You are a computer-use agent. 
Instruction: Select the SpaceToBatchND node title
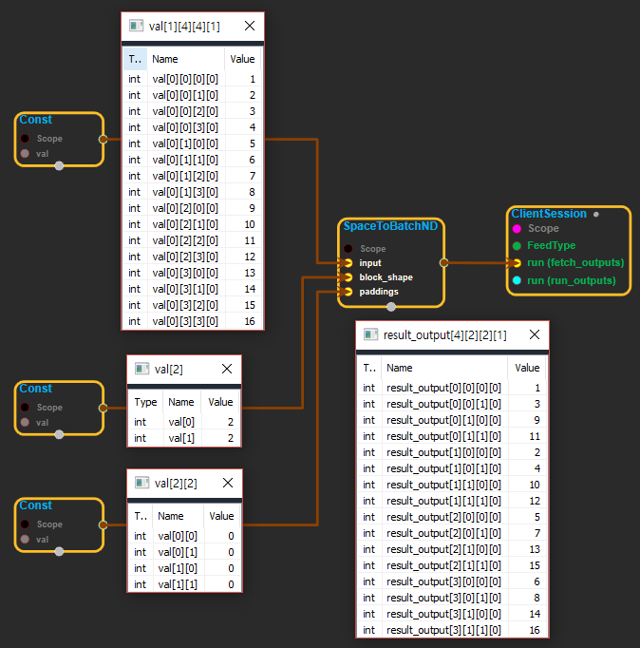coord(389,227)
